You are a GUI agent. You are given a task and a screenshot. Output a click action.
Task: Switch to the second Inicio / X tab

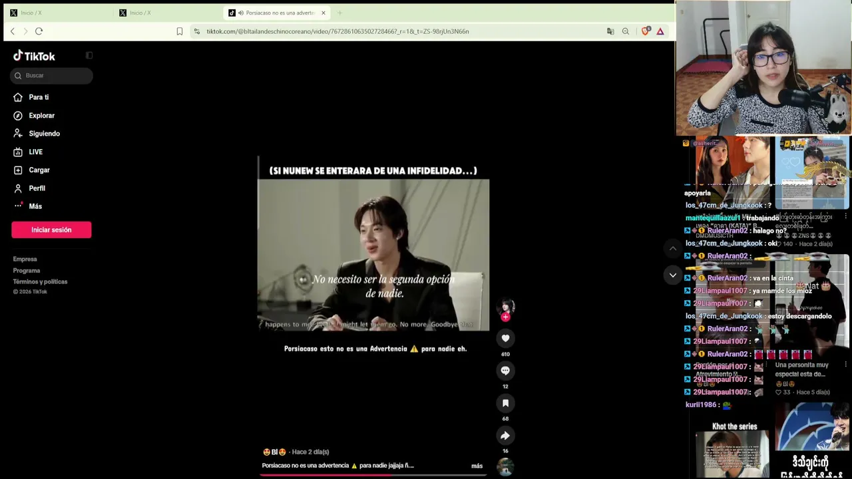click(x=166, y=13)
